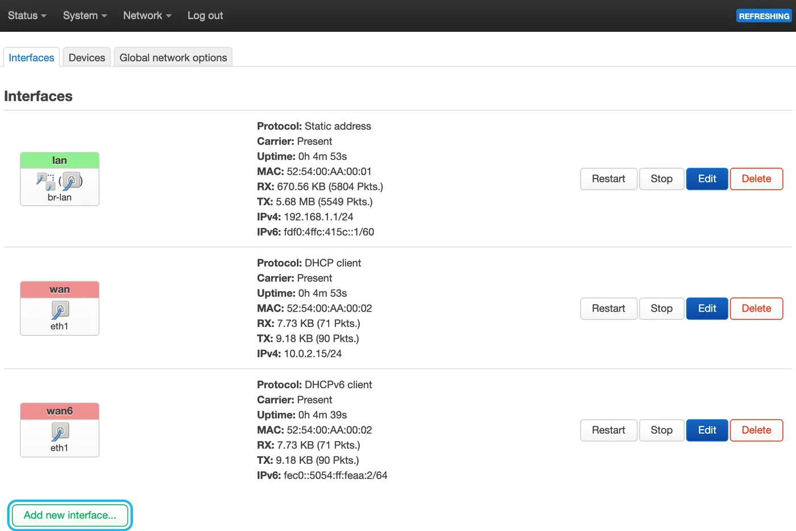Edit the wan interface
Screen dimensions: 796x531
point(707,308)
